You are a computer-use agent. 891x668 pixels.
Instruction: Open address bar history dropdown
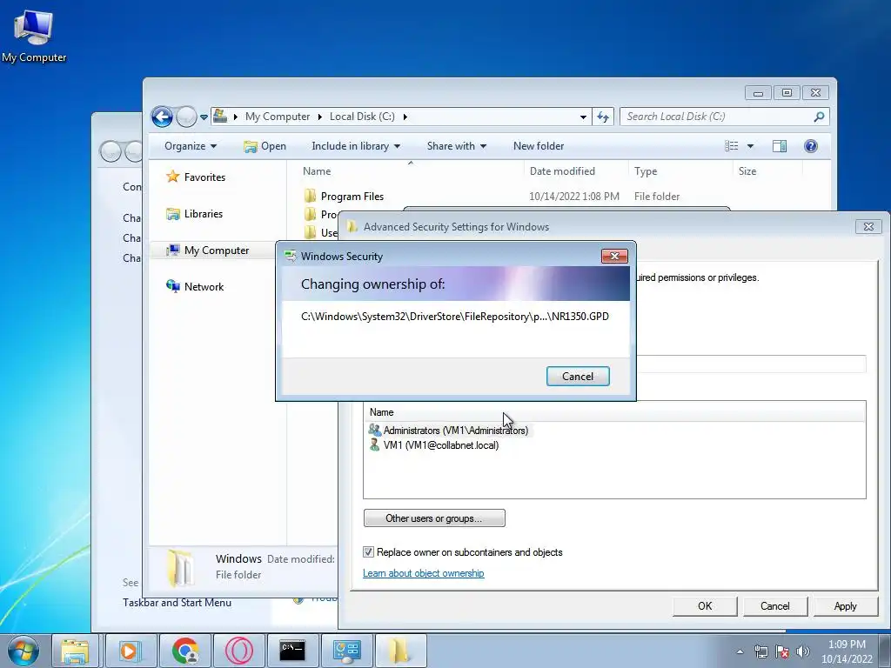[583, 117]
